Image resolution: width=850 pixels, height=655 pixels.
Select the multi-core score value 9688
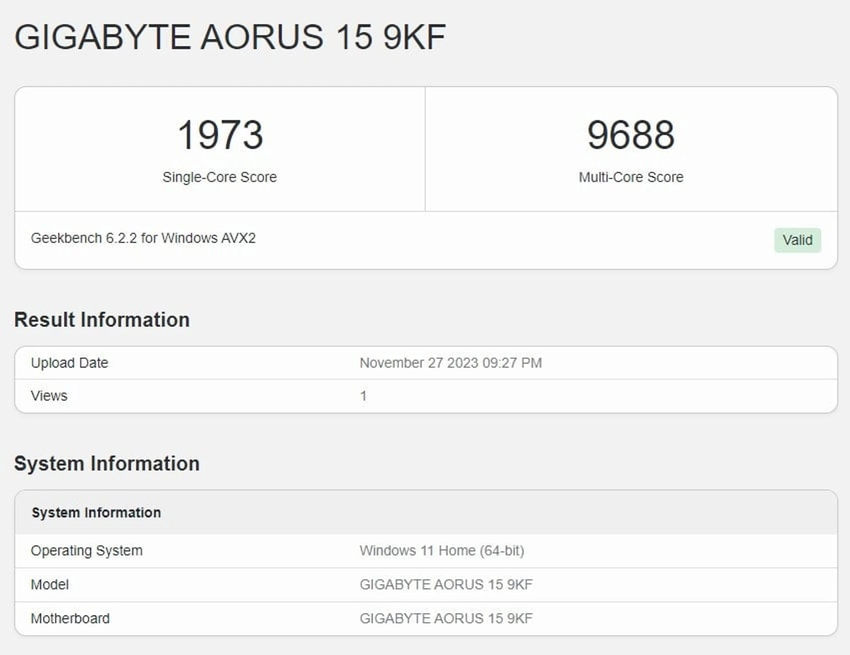tap(631, 135)
